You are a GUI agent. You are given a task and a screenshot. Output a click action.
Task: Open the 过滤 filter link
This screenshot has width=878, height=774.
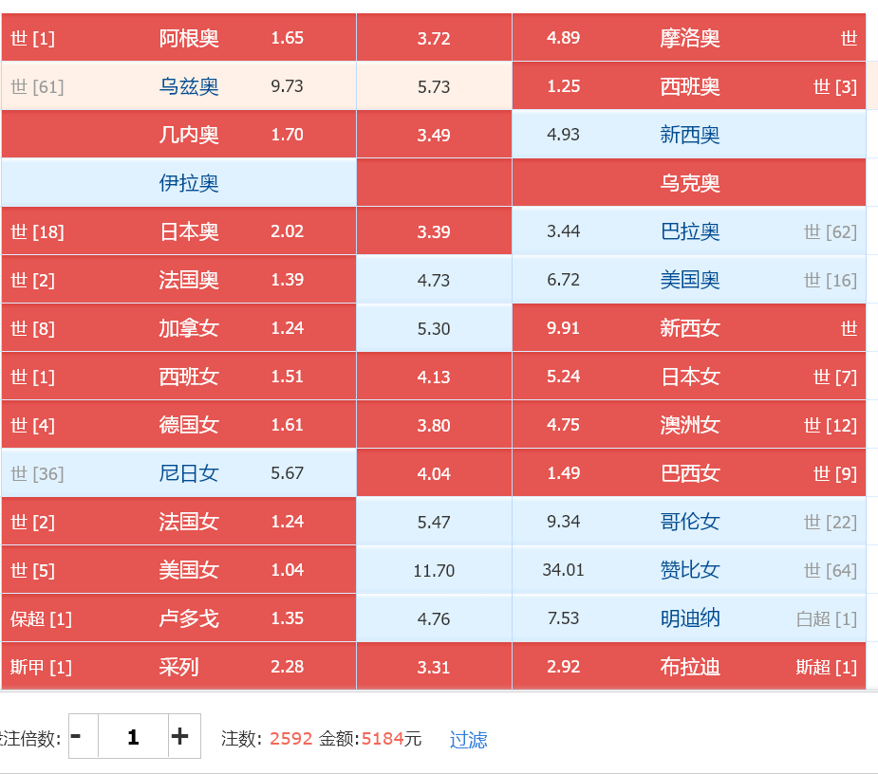pyautogui.click(x=468, y=739)
